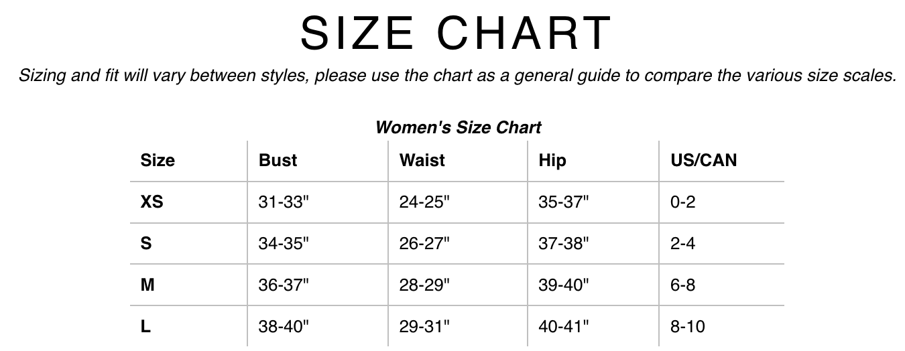Click the XS size row label
Image resolution: width=905 pixels, height=351 pixels.
(152, 202)
